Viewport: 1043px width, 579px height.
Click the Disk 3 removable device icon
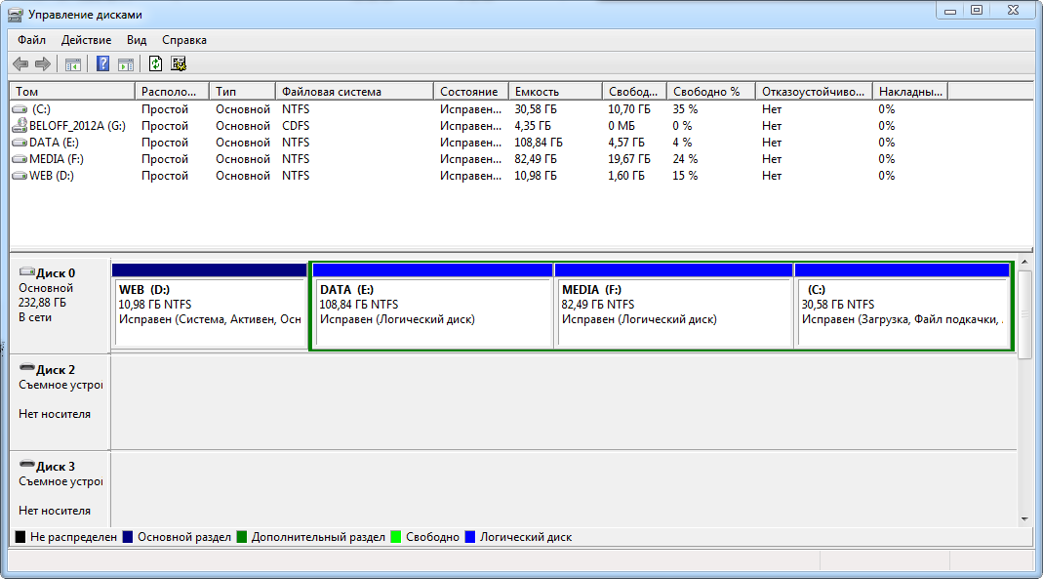coord(27,464)
